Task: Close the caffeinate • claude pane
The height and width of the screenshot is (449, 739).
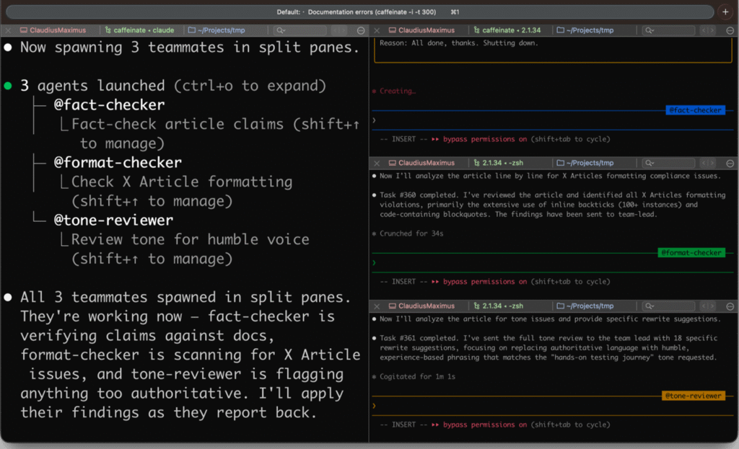Action: 8,30
